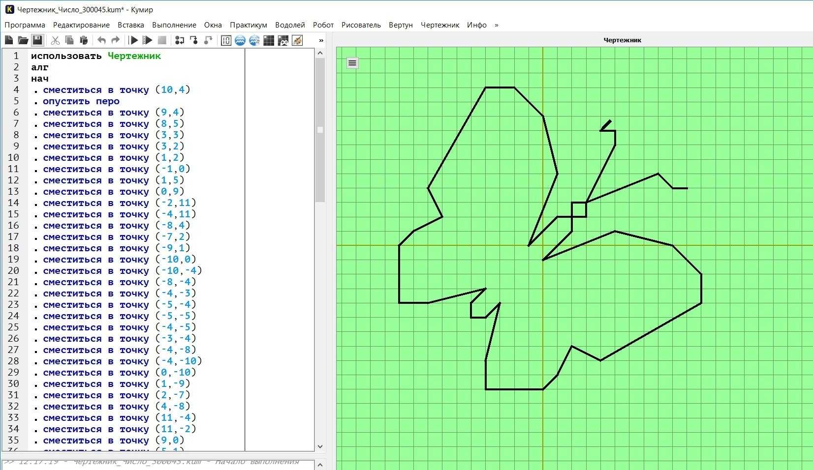Expand hidden toolbar items with double chevron
The image size is (813, 470).
pos(321,40)
